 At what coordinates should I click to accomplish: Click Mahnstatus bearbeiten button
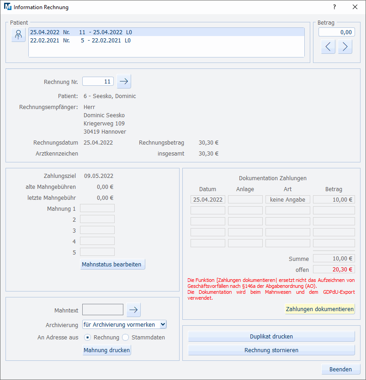tap(112, 264)
